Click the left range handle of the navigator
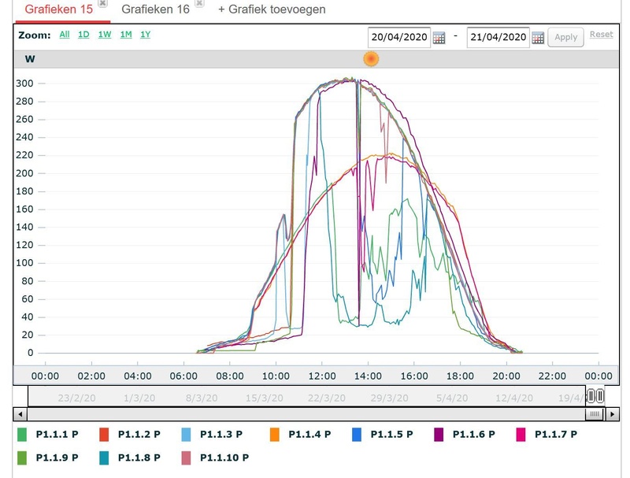Screen dimensions: 630x478 (x=591, y=396)
